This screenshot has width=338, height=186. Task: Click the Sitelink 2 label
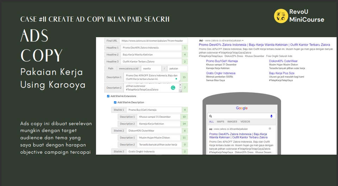coord(119,131)
